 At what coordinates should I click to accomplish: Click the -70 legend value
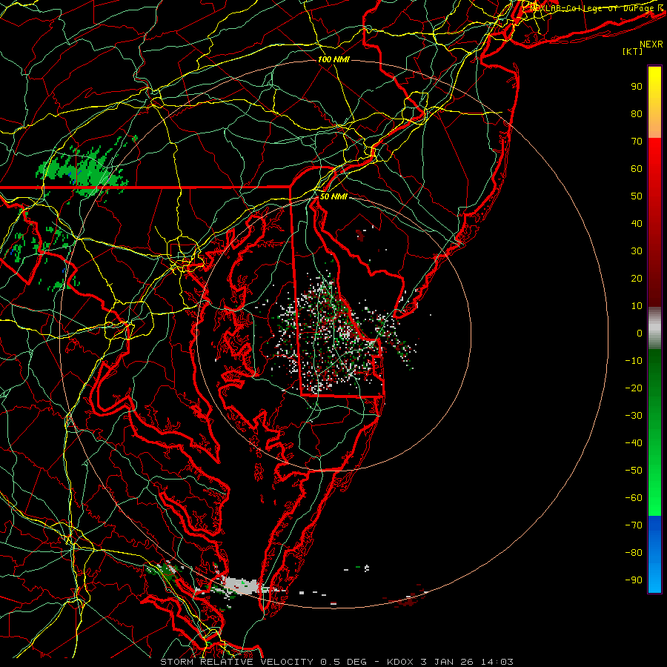pos(634,525)
